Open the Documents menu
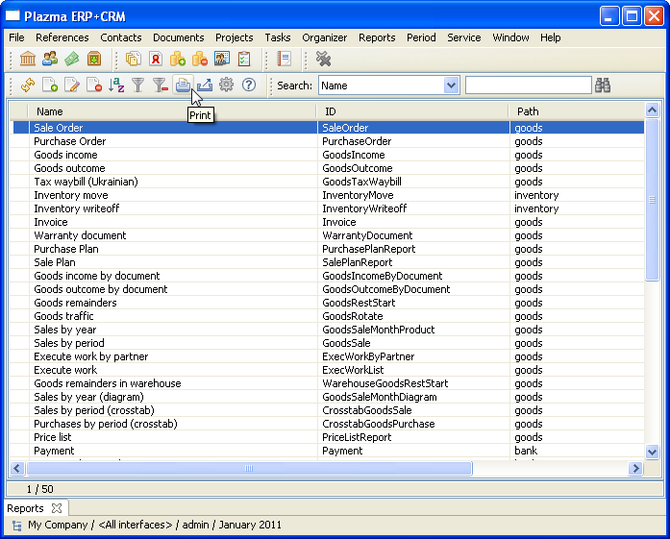This screenshot has width=670, height=539. [x=178, y=37]
